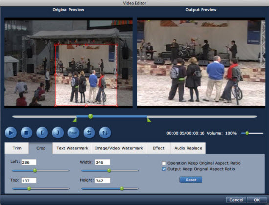Set trim end with right bracket button

tap(58, 133)
